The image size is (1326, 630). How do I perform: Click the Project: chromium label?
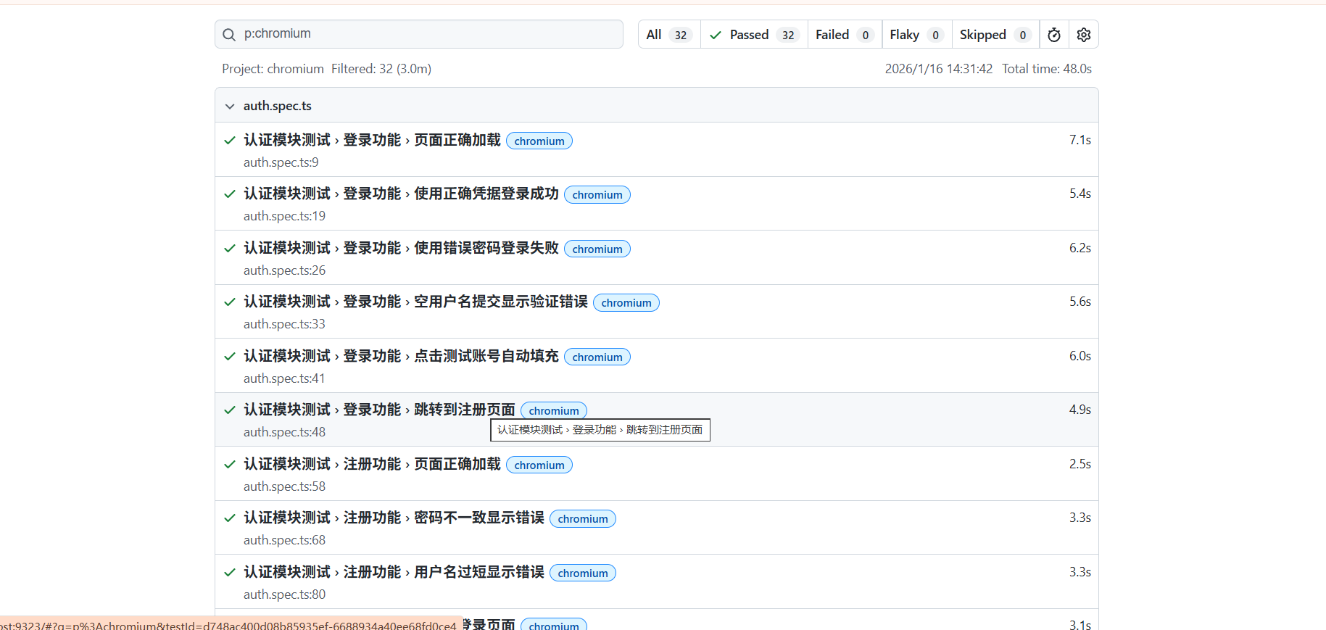click(x=273, y=69)
